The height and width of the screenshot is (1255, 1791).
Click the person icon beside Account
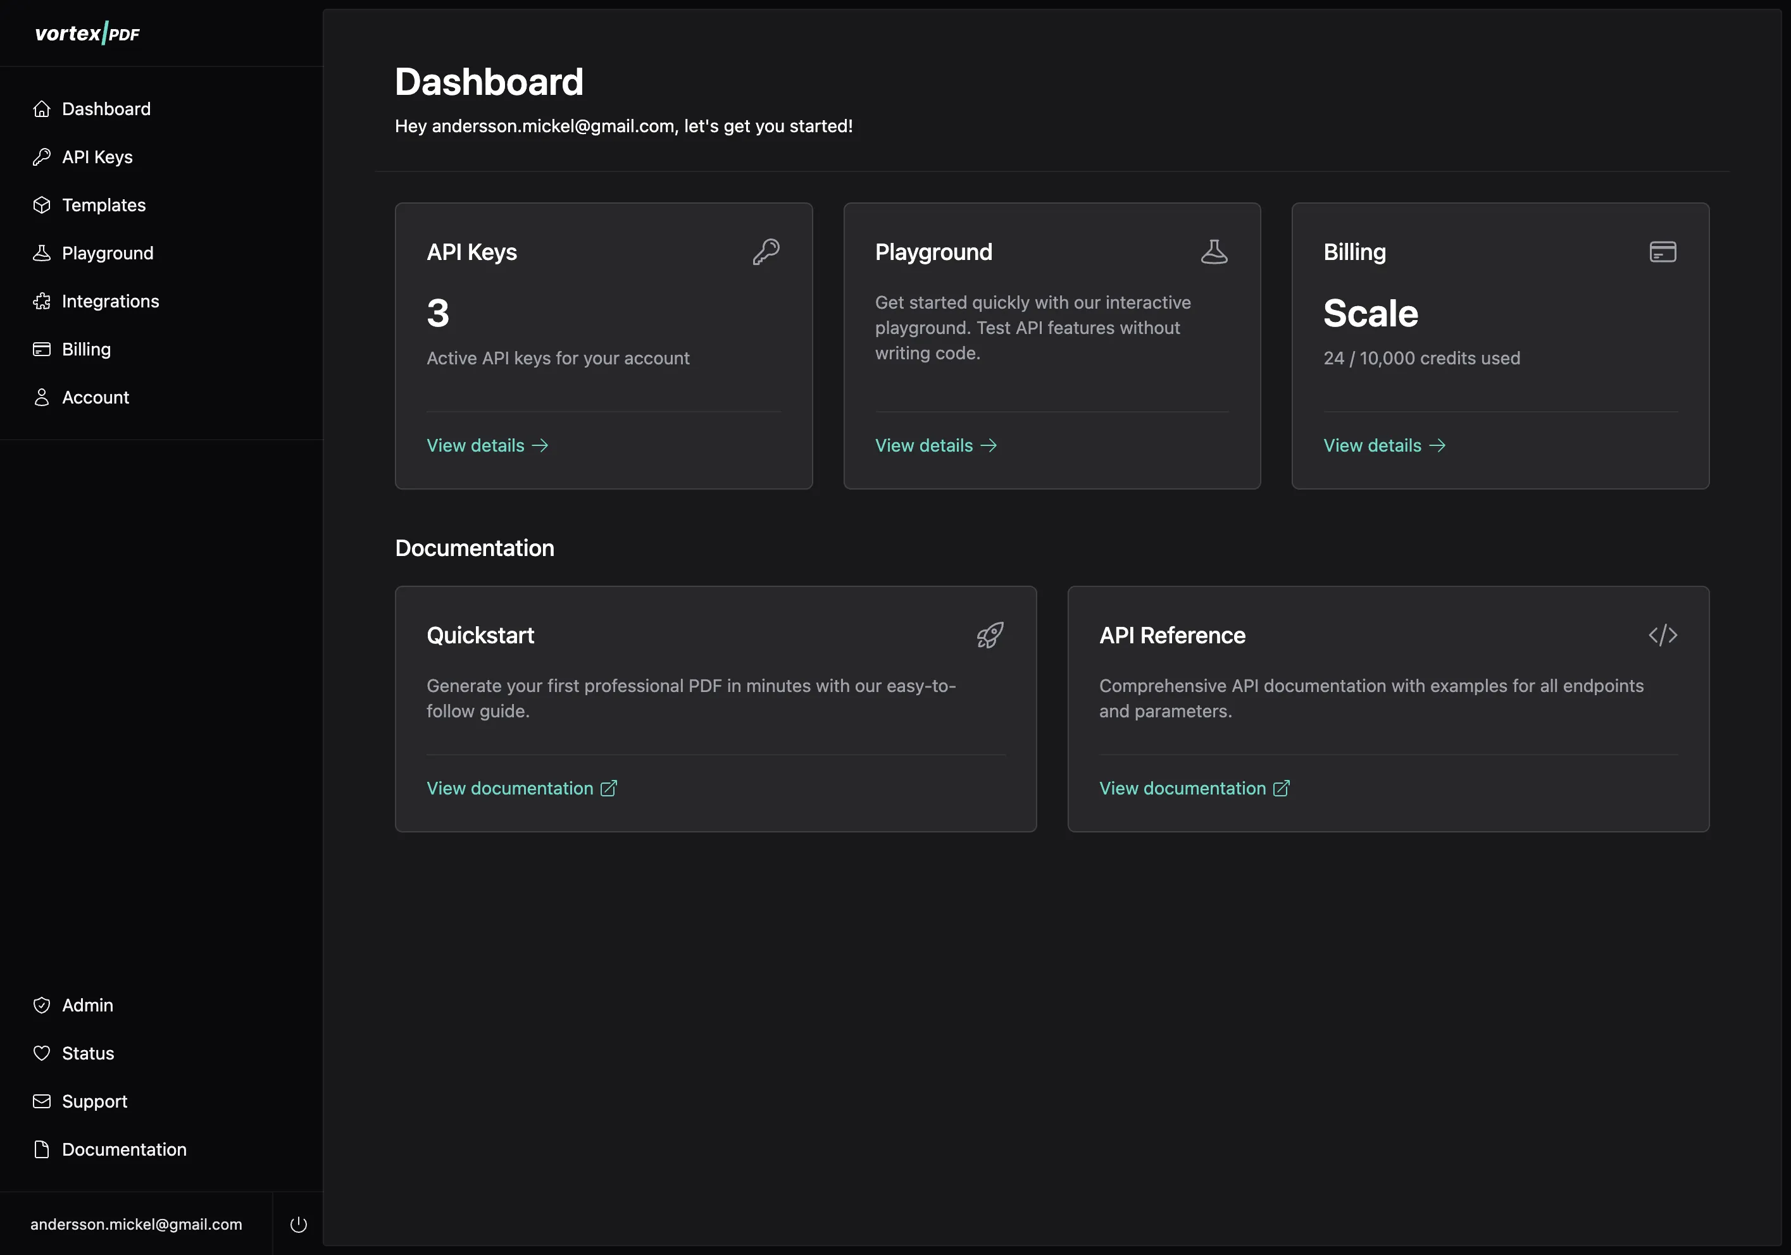pos(42,397)
